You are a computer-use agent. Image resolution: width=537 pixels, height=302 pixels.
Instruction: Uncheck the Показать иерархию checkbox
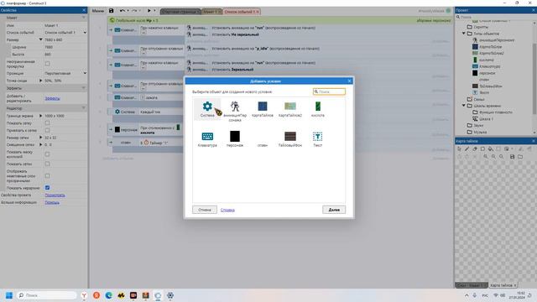(x=48, y=188)
